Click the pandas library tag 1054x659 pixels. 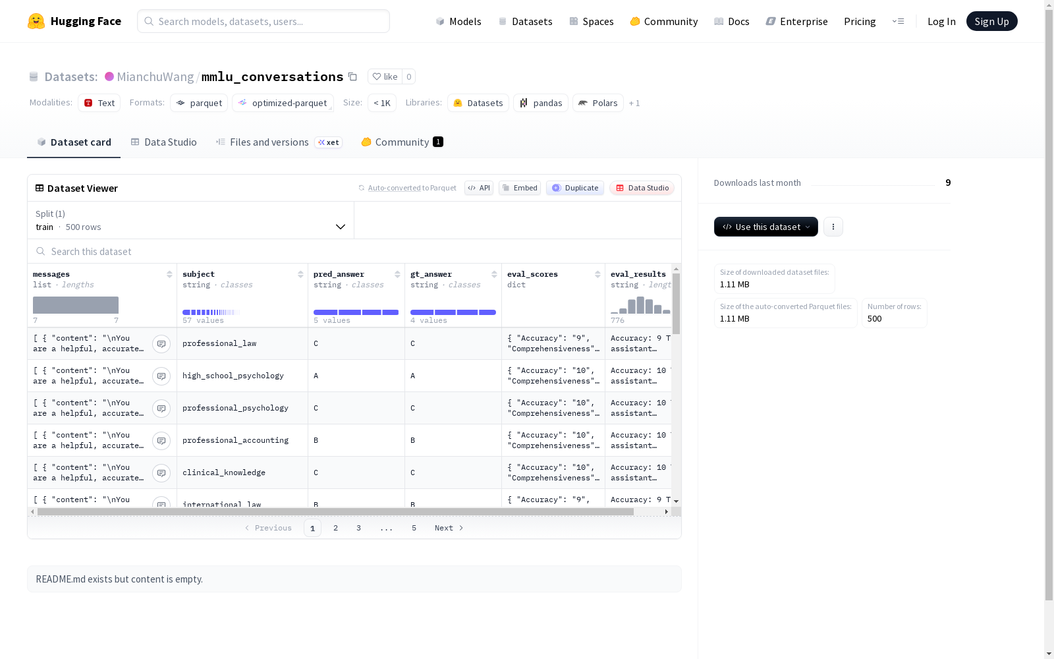(541, 103)
